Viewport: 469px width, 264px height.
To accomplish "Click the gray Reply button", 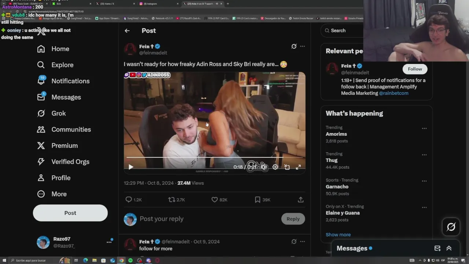I will tap(293, 219).
